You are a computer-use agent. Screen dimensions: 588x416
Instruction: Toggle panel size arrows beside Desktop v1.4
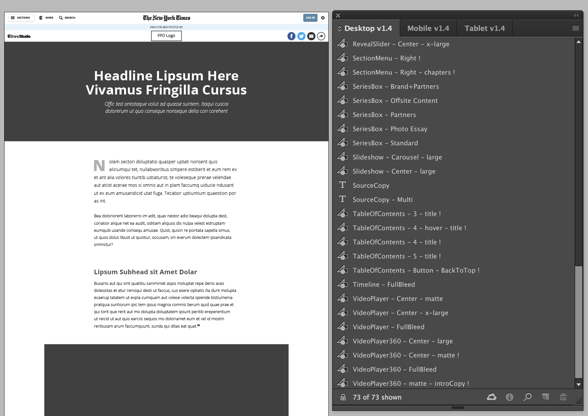339,28
